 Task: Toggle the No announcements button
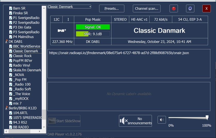tap(135, 121)
